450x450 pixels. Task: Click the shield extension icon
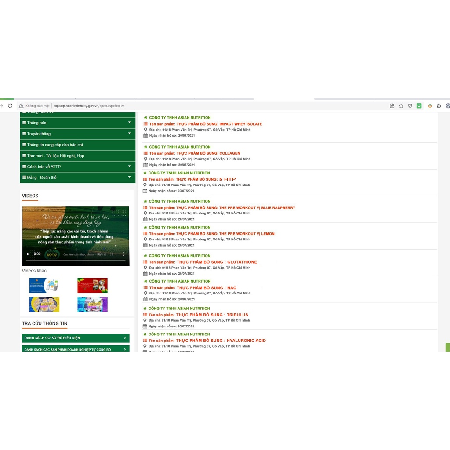[x=410, y=106]
